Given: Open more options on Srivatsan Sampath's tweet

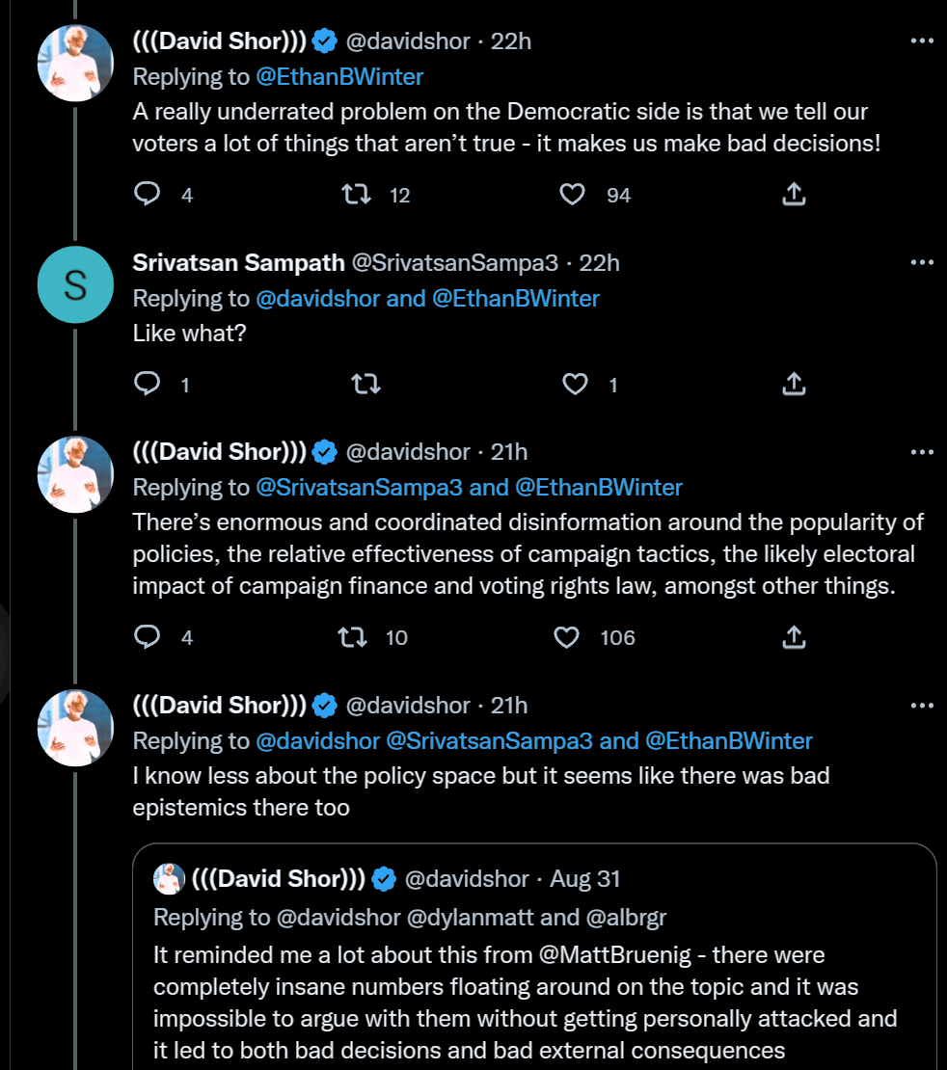Looking at the screenshot, I should tap(922, 262).
